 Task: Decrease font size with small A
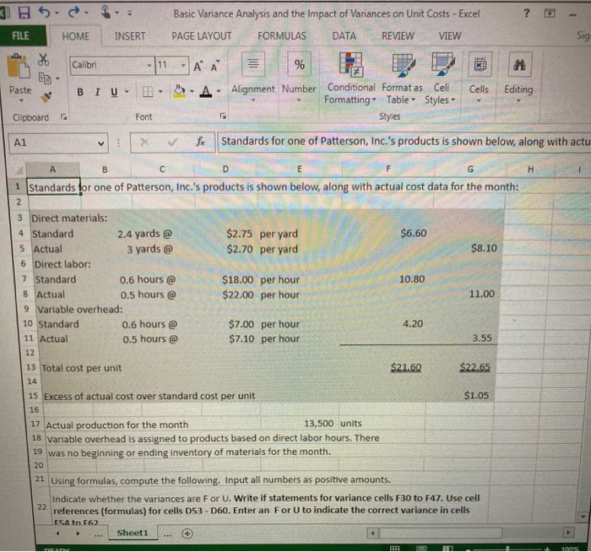click(214, 67)
